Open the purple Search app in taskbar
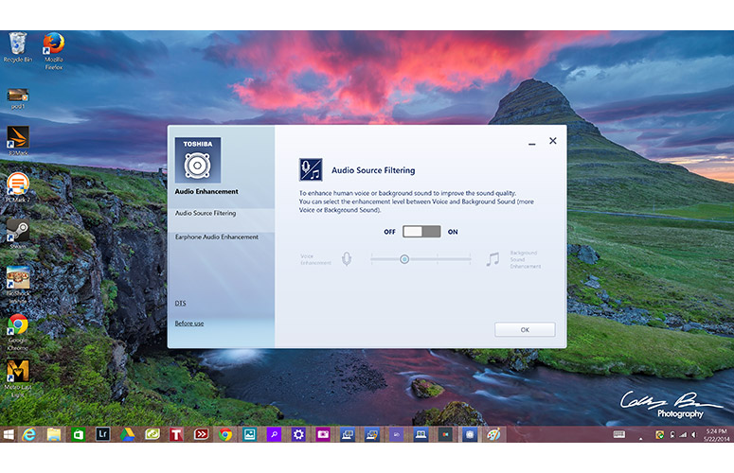The height and width of the screenshot is (473, 734). click(x=274, y=434)
